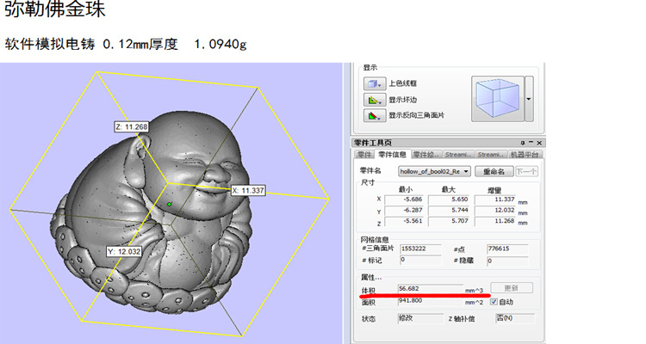646x344 pixels.
Task: Click the shaded wireframe (上色线框) icon
Action: click(x=373, y=83)
